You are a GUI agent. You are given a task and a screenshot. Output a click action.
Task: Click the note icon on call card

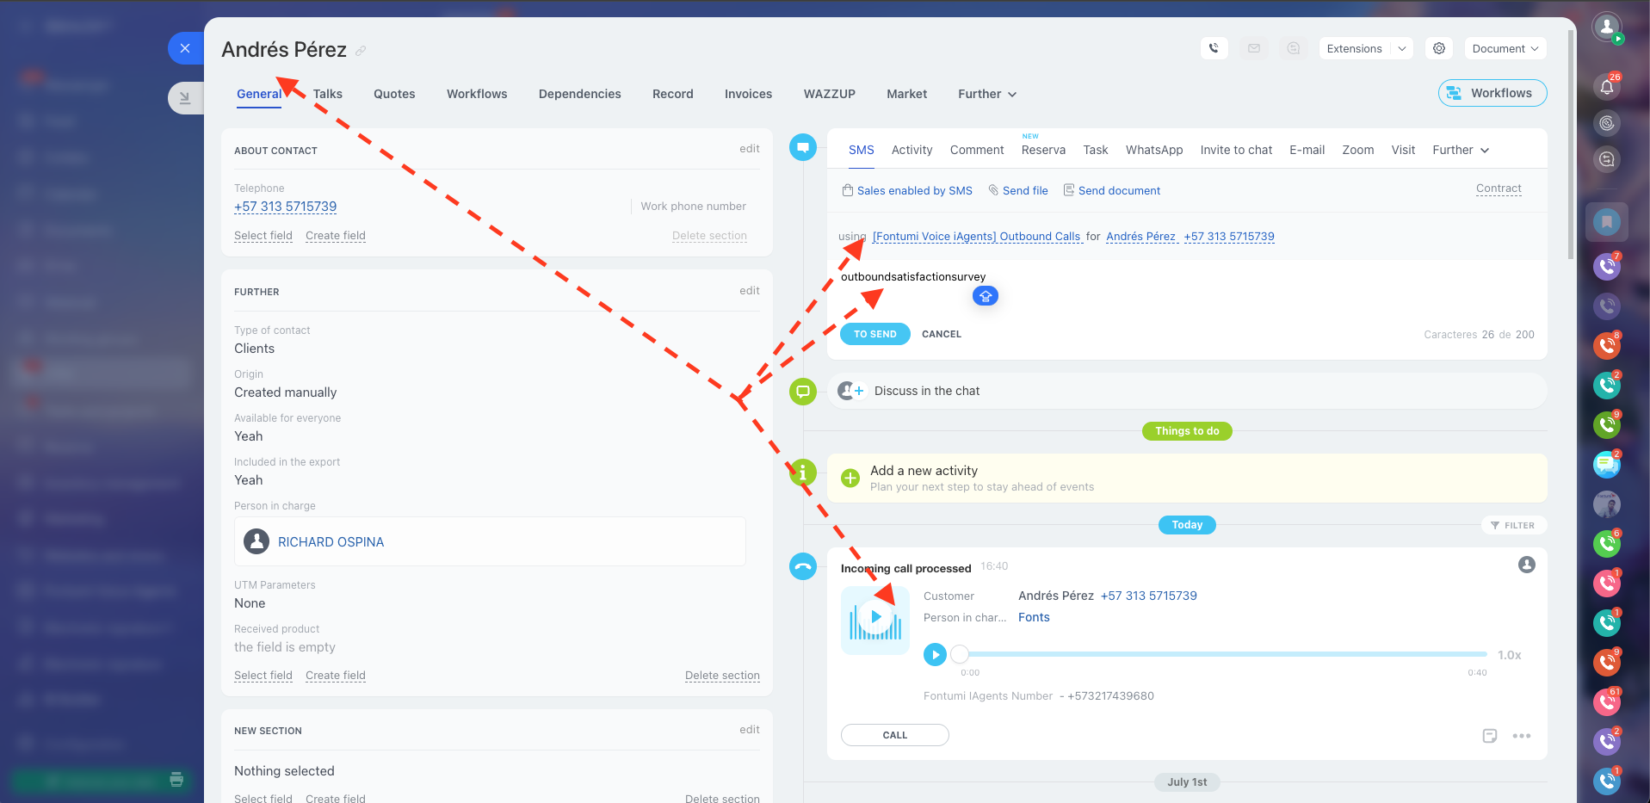tap(1490, 736)
